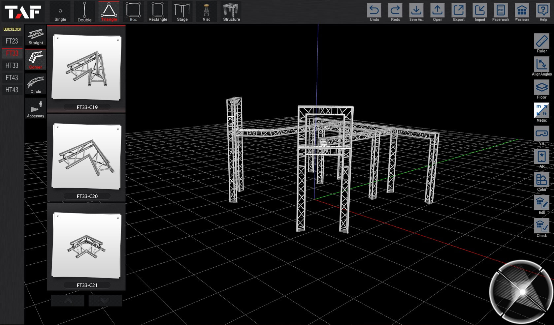Open the Warehouse inventory
Screen dimensions: 554x325
[x=522, y=12]
